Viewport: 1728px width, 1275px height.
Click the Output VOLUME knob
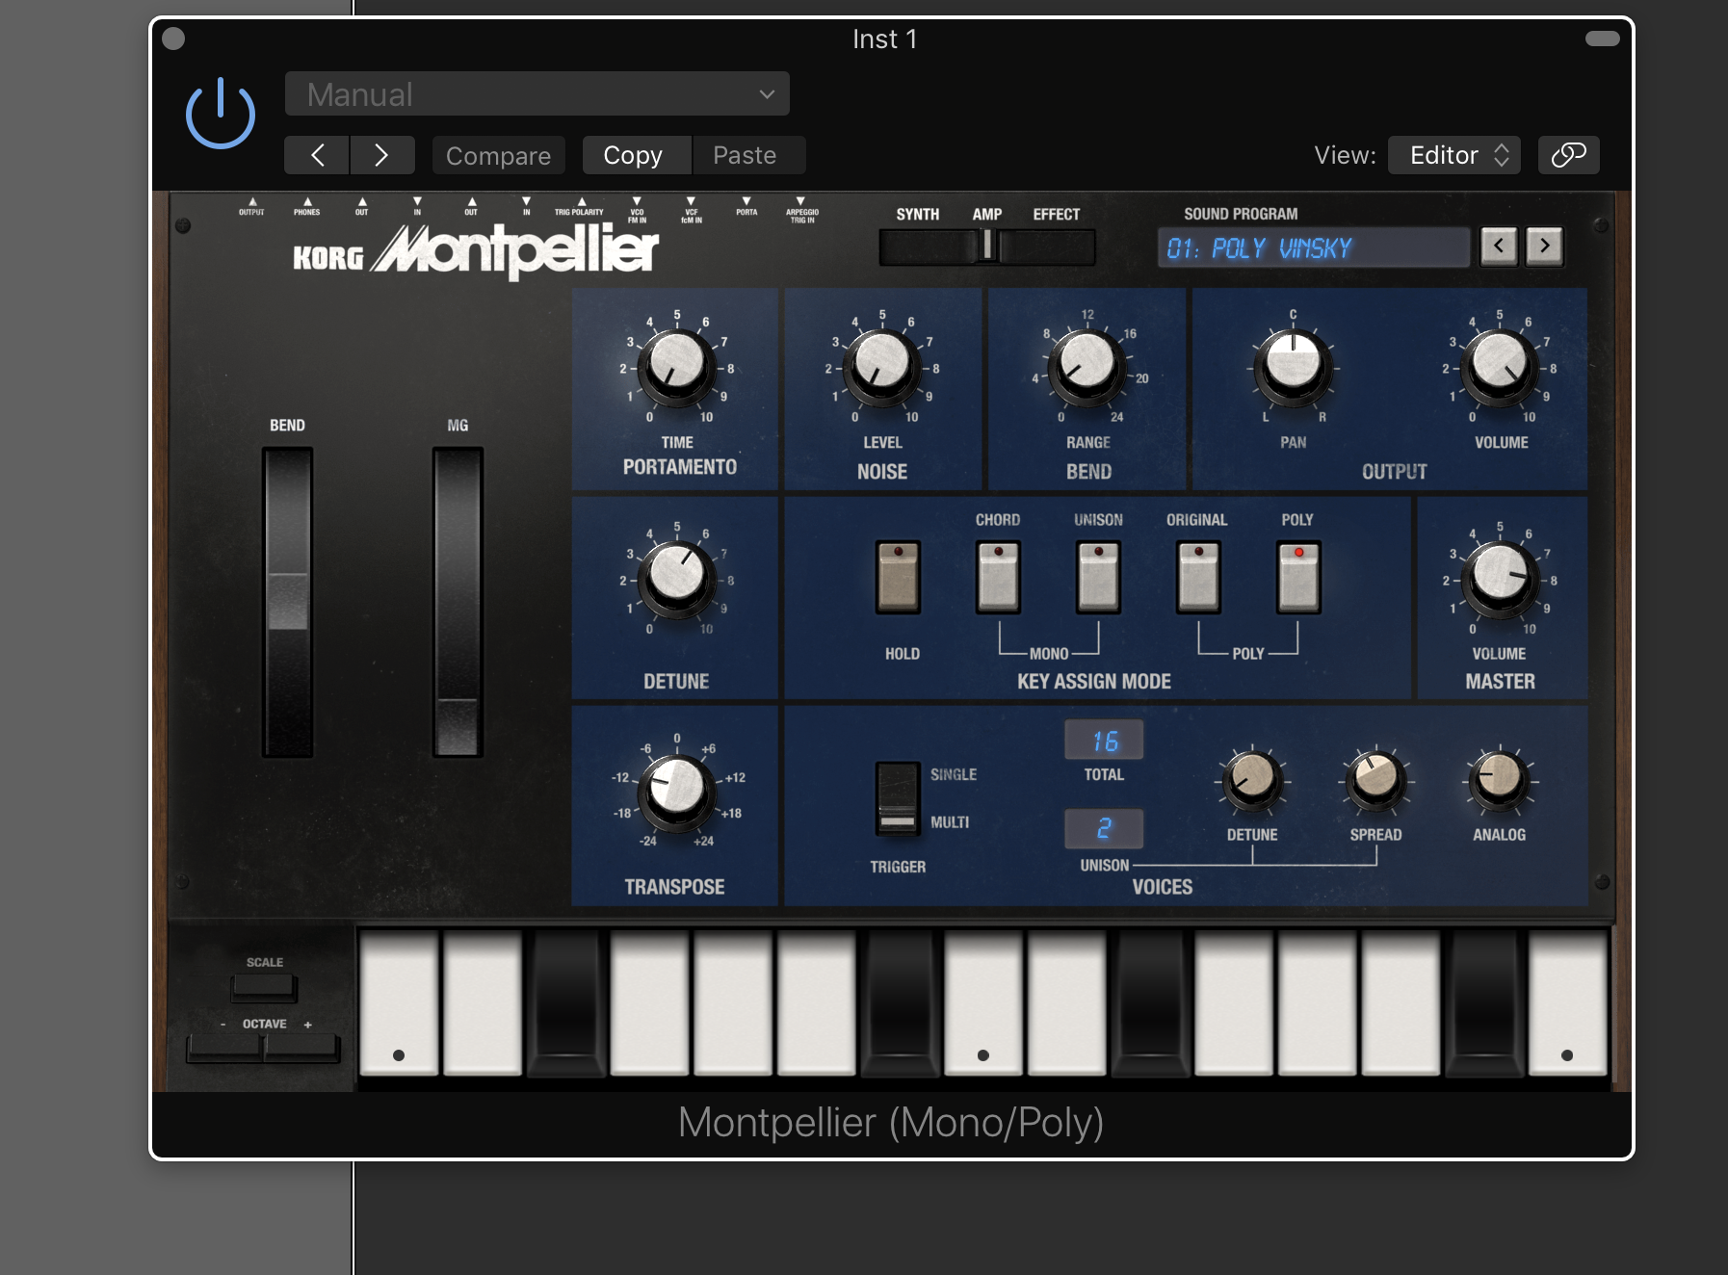tap(1499, 367)
